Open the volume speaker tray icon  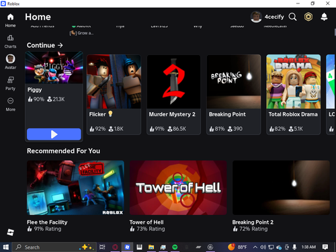[263, 247]
